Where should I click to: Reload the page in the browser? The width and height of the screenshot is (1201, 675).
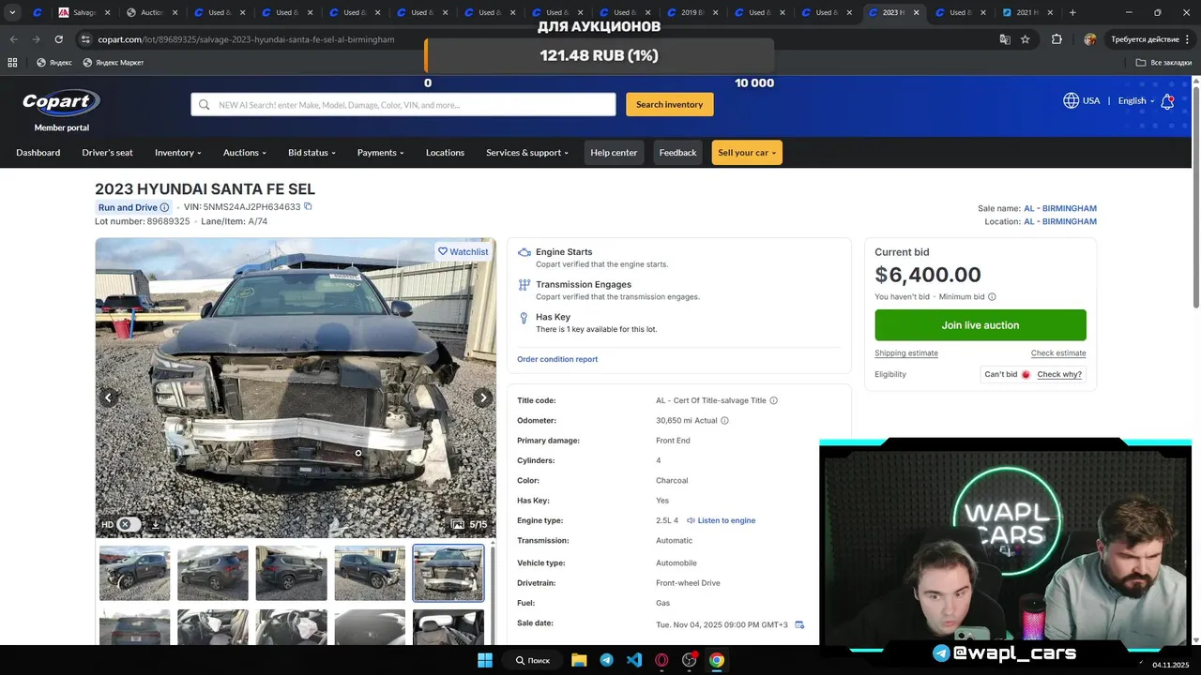(x=58, y=39)
